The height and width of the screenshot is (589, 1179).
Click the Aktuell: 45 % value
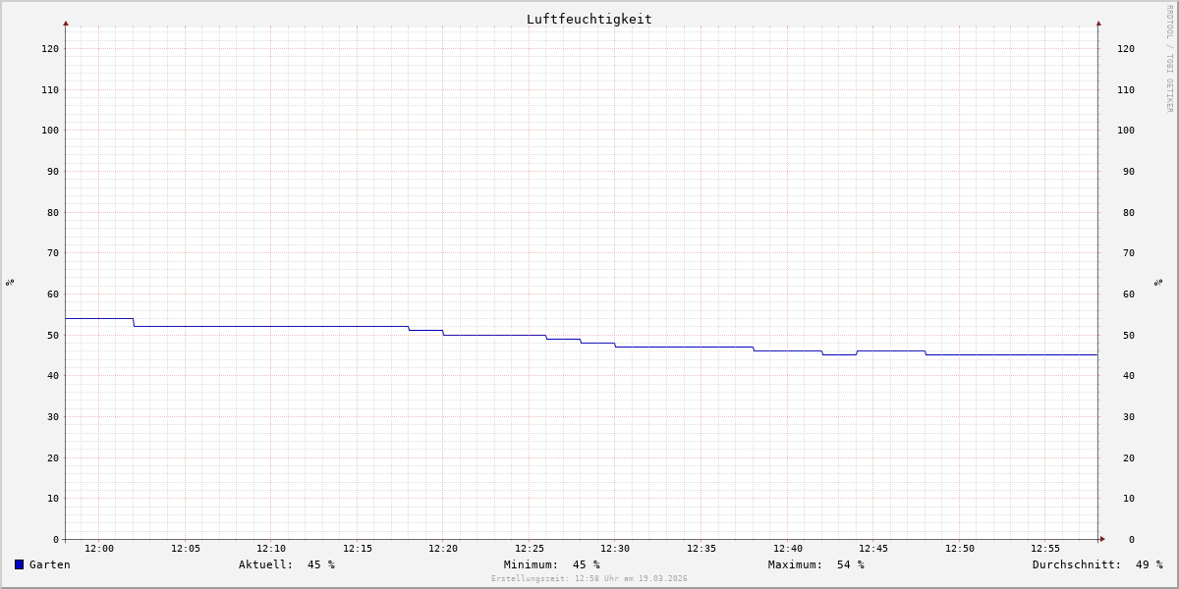coord(287,564)
